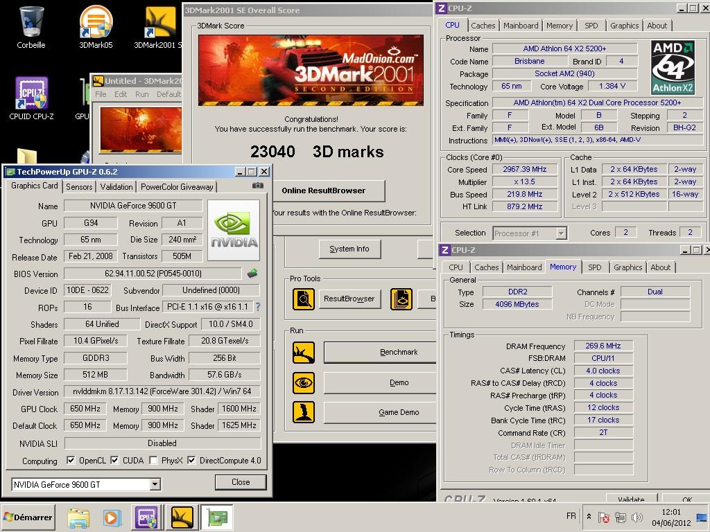The image size is (710, 532).
Task: Click the Game Demo joystick icon
Action: pyautogui.click(x=304, y=412)
